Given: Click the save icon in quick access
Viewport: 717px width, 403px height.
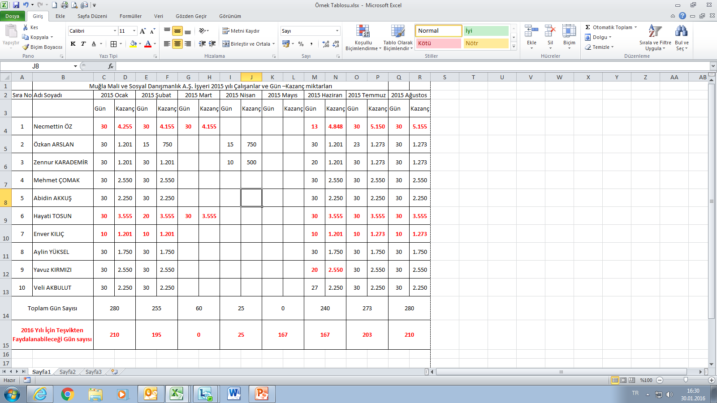Looking at the screenshot, I should click(16, 5).
